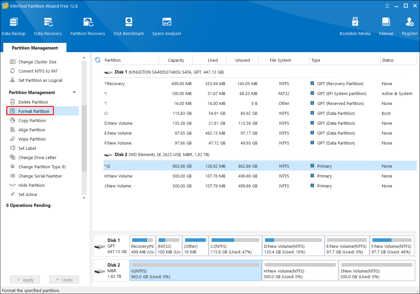420x294 pixels.
Task: Select Recovery block in disk map
Action: click(x=142, y=246)
